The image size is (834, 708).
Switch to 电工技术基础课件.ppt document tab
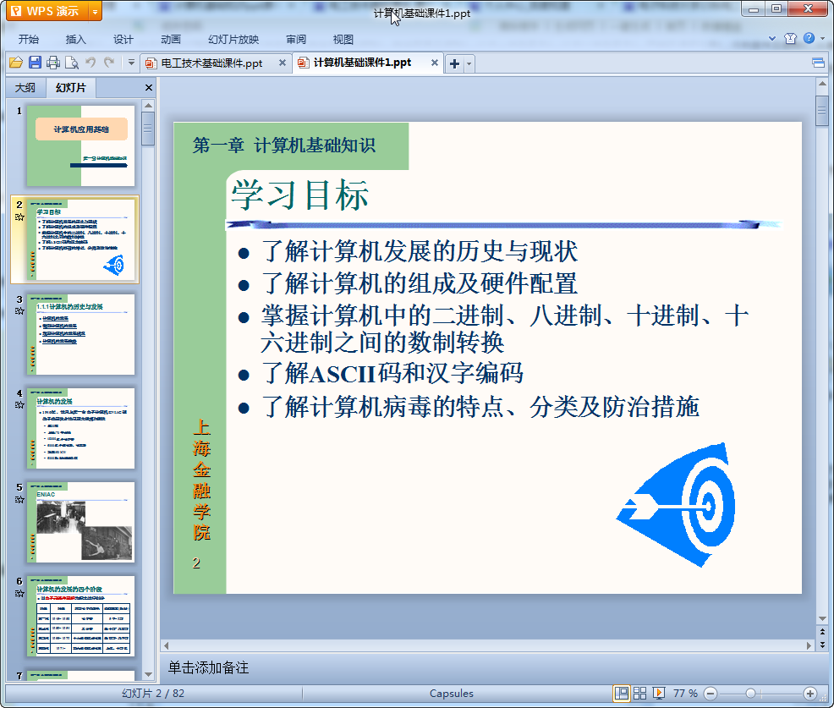point(211,63)
